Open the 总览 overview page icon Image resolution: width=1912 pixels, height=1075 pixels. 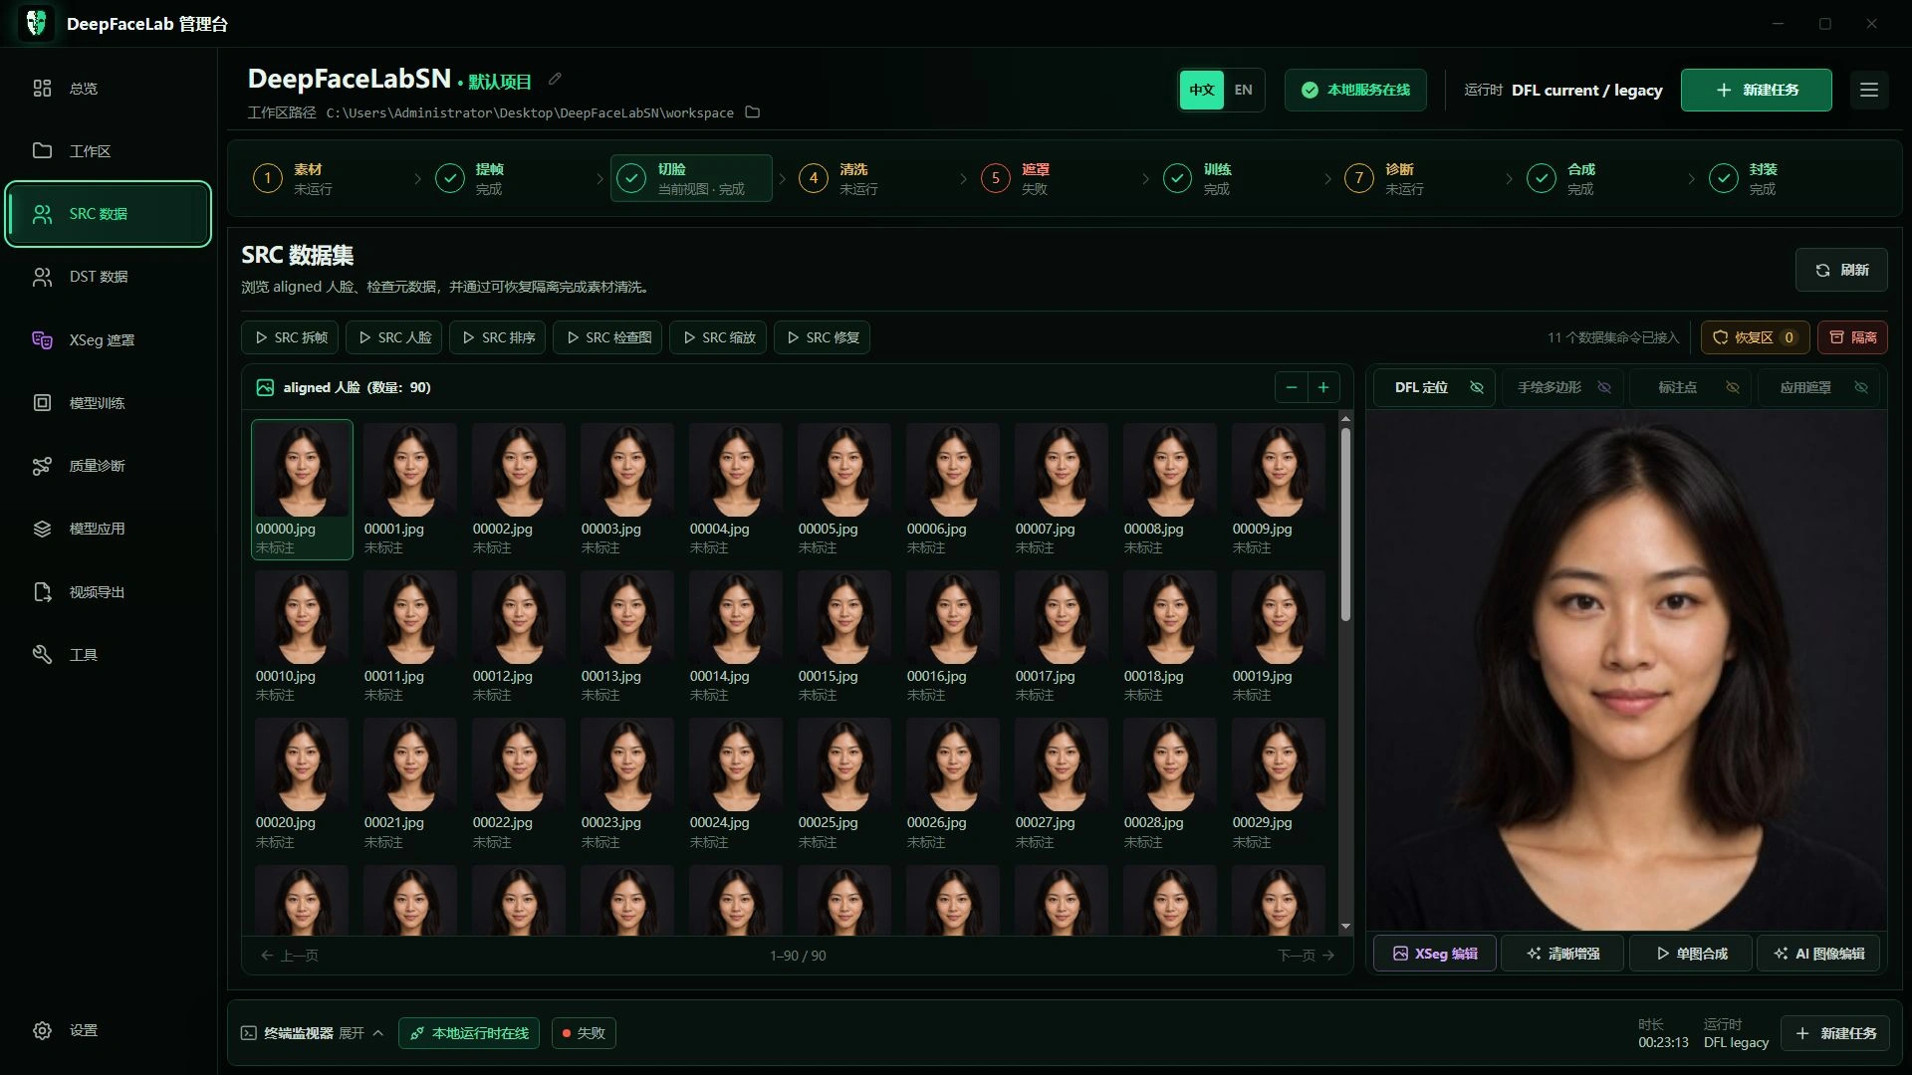click(42, 89)
